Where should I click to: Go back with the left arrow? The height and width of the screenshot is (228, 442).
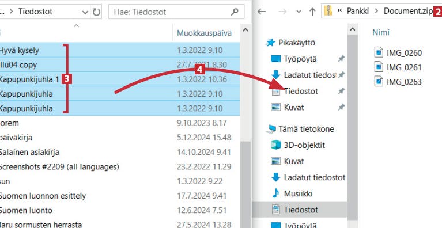[262, 12]
